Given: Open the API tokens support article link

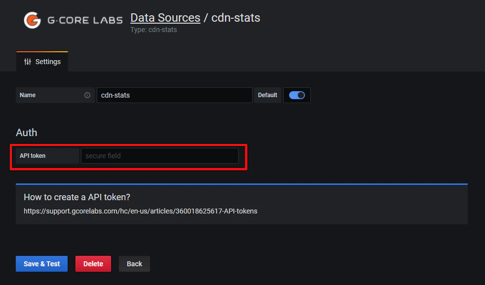Looking at the screenshot, I should pyautogui.click(x=141, y=211).
